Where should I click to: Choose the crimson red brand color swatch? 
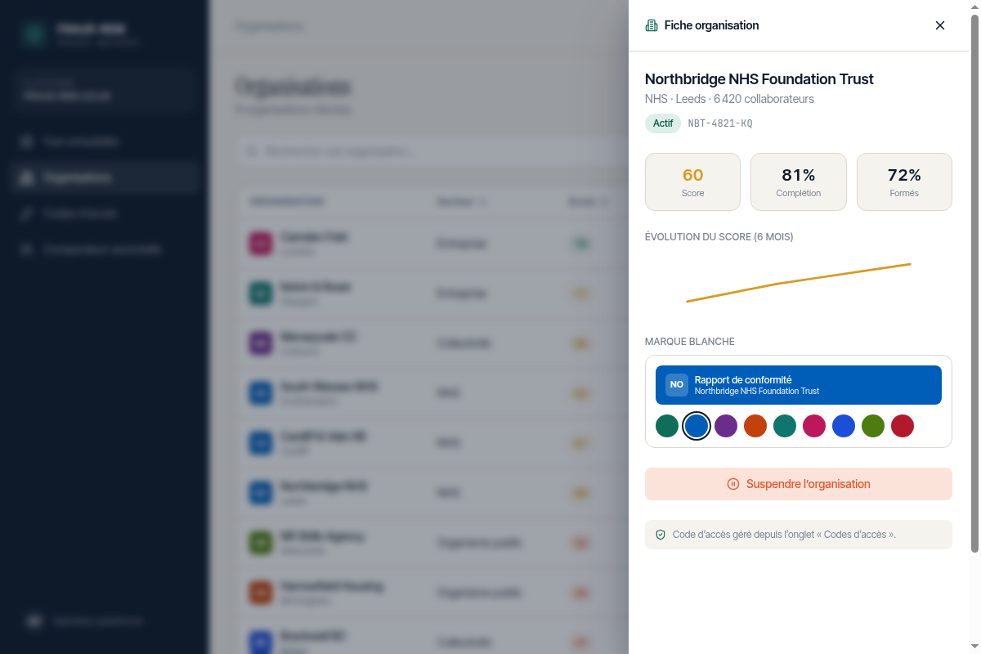pos(903,426)
